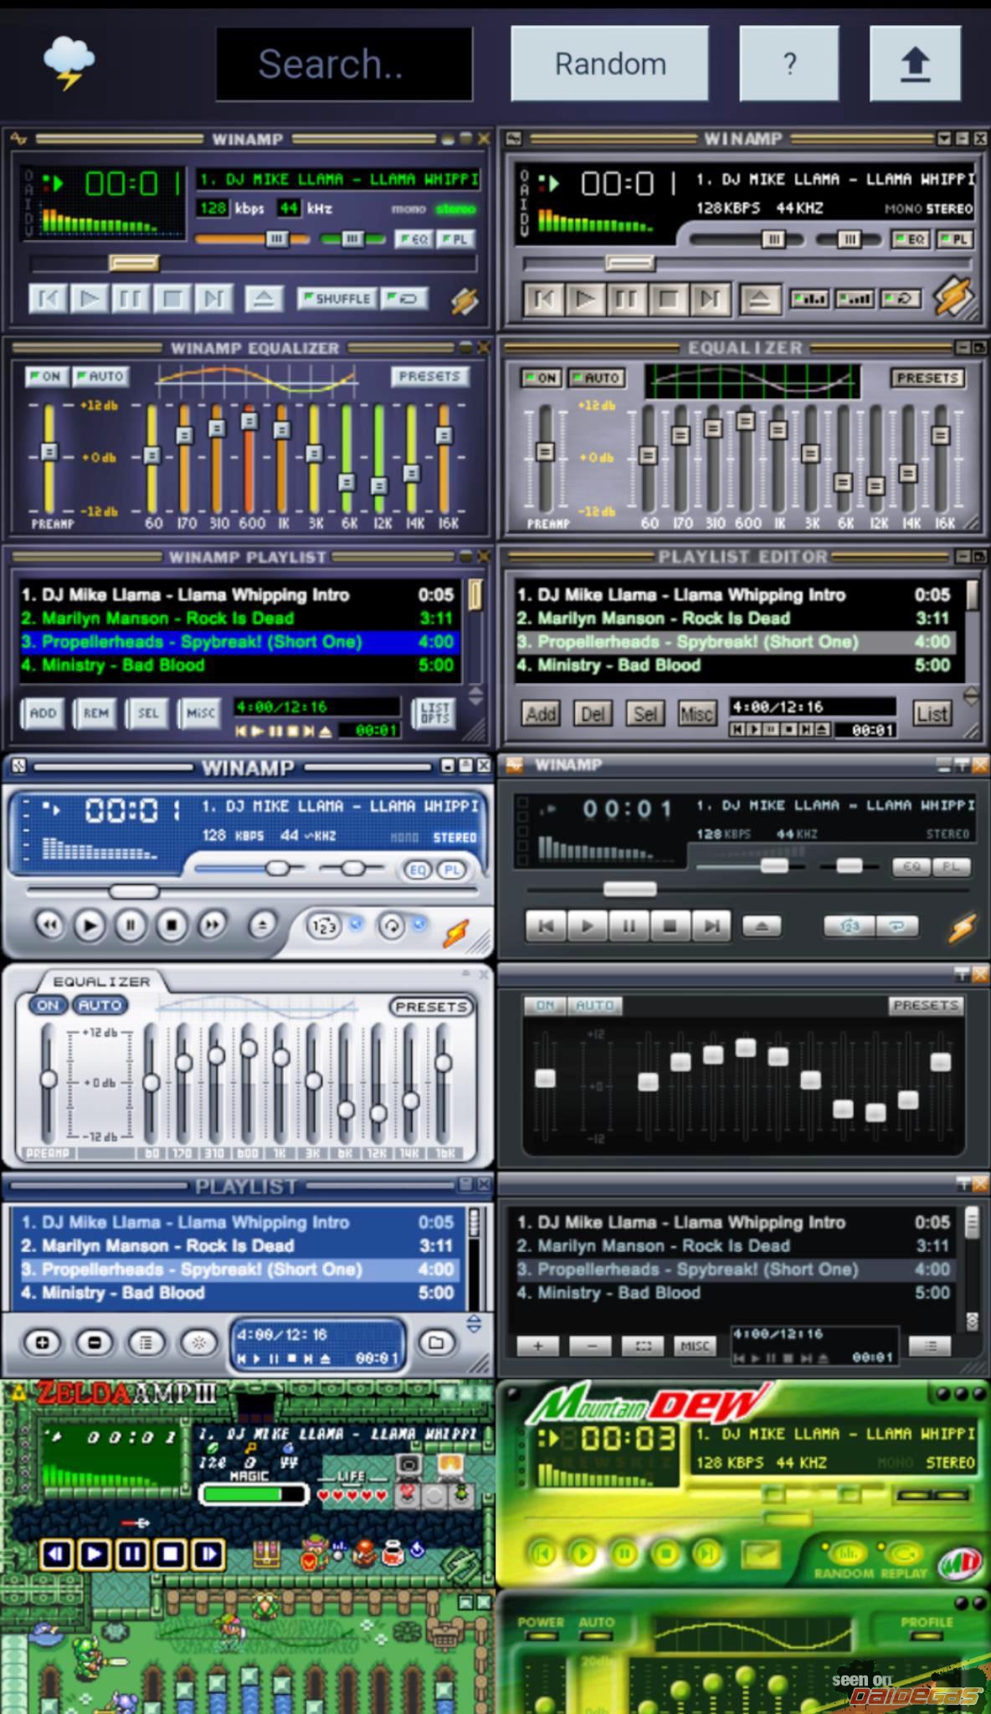991x1714 pixels.
Task: Click ADD in purple Winamp Playlist
Action: click(43, 714)
